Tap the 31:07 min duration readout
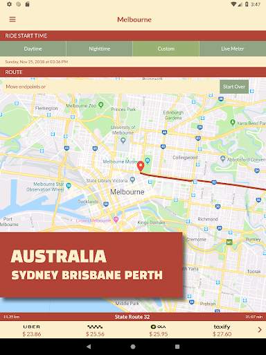The height and width of the screenshot is (355, 266). (254, 317)
